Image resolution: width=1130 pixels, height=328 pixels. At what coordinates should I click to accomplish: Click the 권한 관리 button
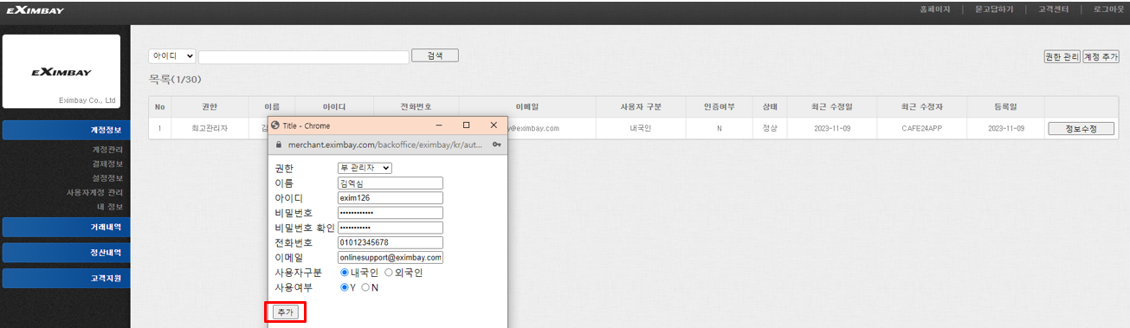(x=1062, y=57)
